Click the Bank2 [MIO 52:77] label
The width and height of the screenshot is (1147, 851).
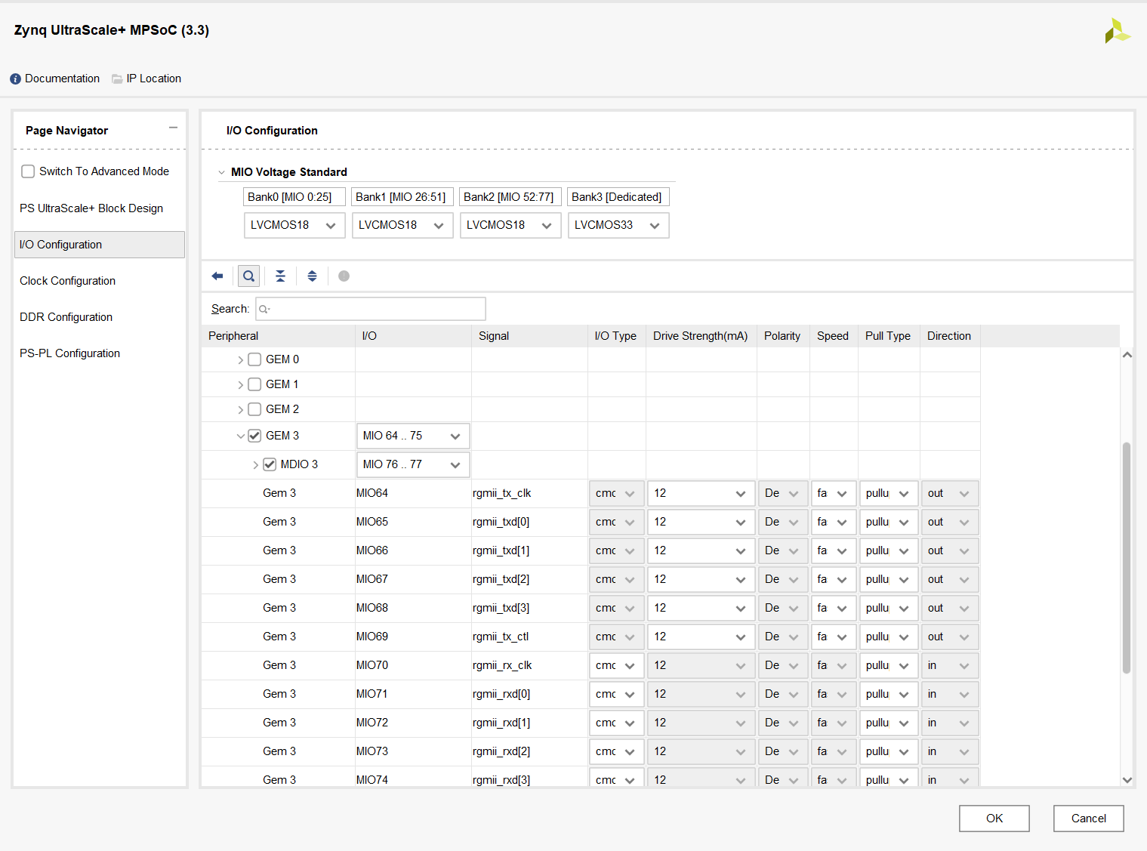coord(509,197)
